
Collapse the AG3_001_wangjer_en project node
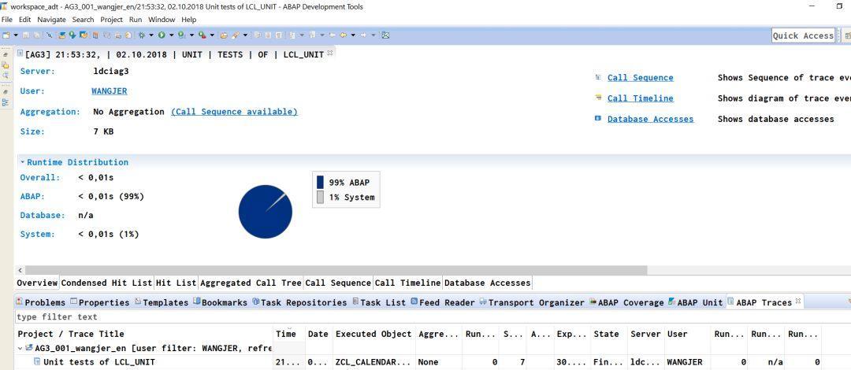coord(20,348)
